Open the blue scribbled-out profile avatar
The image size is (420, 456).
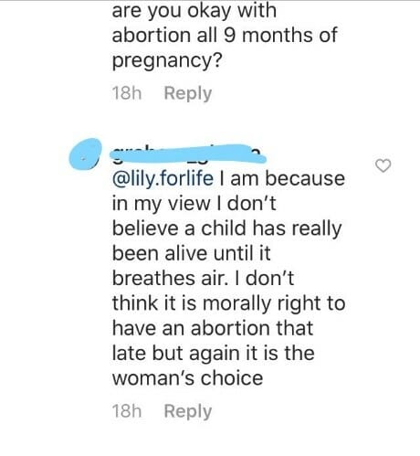tap(85, 154)
